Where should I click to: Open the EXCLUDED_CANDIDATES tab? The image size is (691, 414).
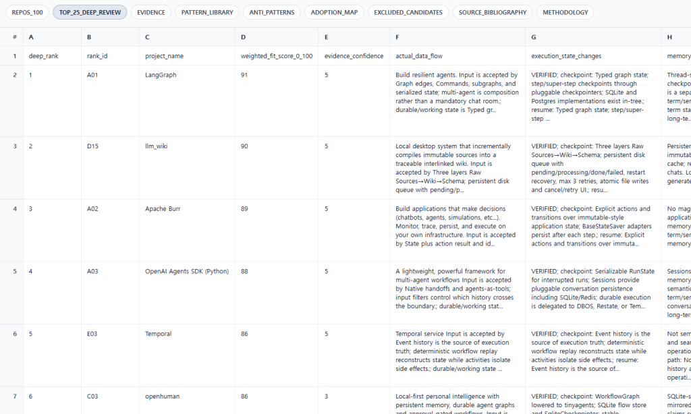coord(408,12)
